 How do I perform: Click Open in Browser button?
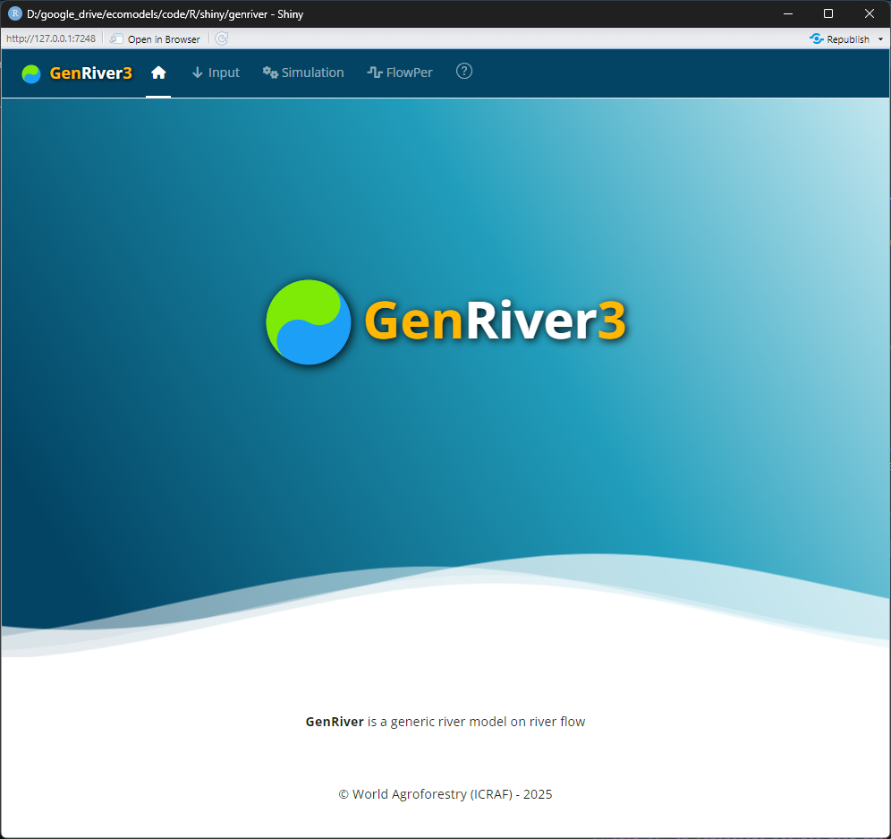tap(155, 39)
